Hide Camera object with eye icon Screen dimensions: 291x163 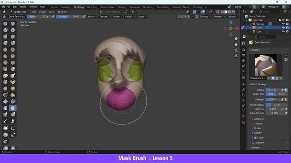coord(283,24)
